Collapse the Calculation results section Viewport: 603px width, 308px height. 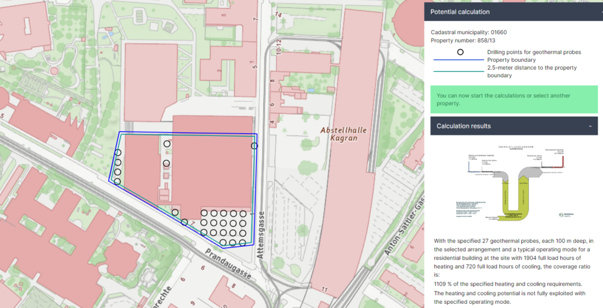pyautogui.click(x=590, y=126)
